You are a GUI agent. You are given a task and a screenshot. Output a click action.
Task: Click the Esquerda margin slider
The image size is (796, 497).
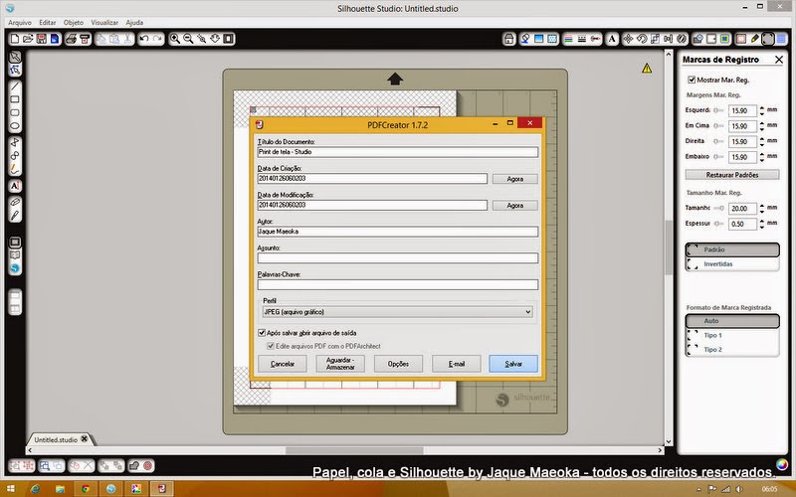(x=718, y=110)
